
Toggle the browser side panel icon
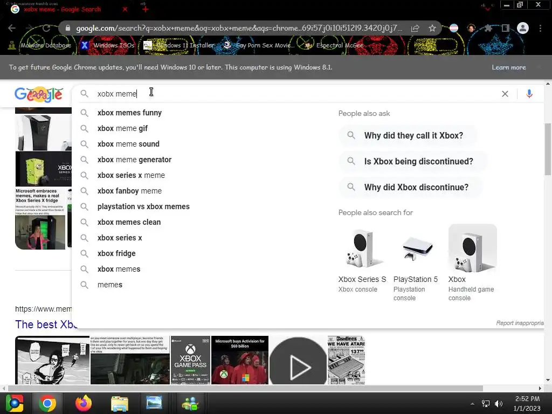[506, 28]
